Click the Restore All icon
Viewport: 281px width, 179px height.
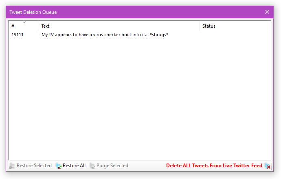coord(59,166)
